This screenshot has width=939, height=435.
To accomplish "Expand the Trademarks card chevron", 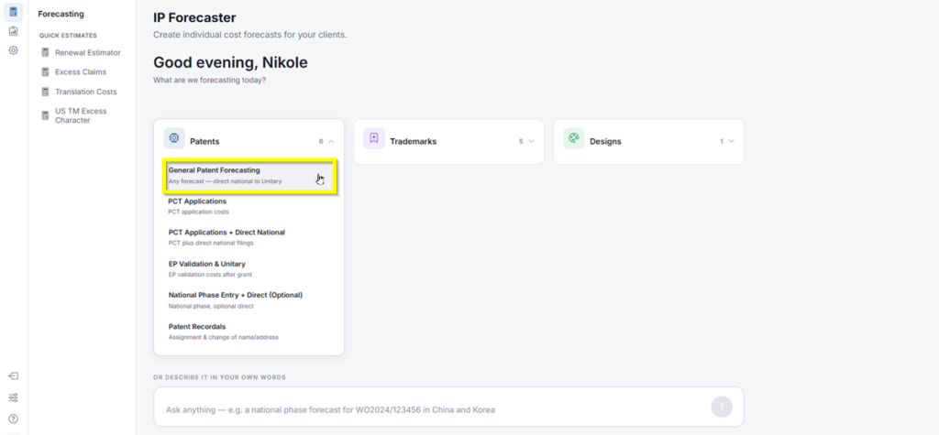I will click(x=531, y=142).
